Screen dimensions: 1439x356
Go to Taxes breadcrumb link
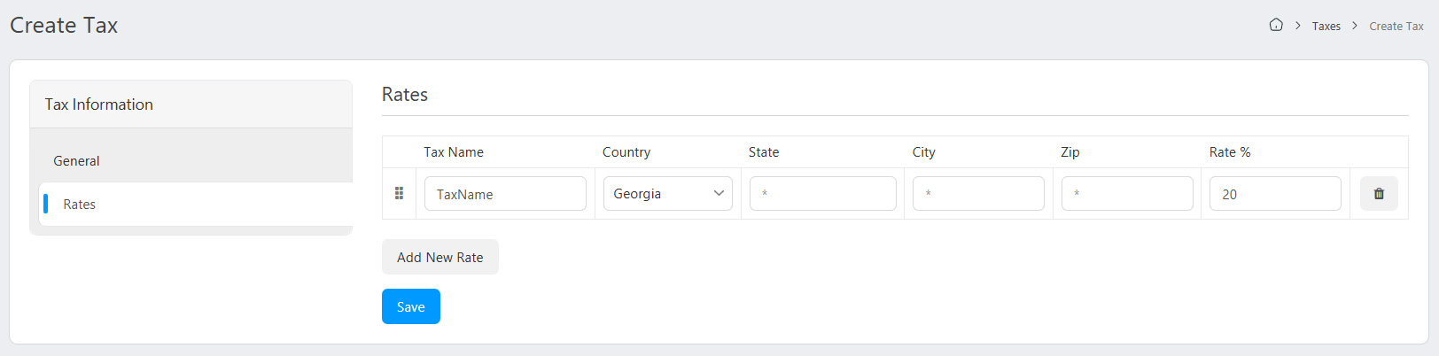pyautogui.click(x=1326, y=27)
